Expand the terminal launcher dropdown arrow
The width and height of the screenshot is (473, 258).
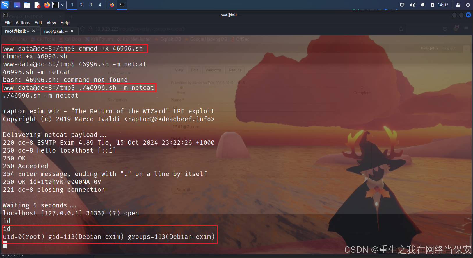pos(62,5)
